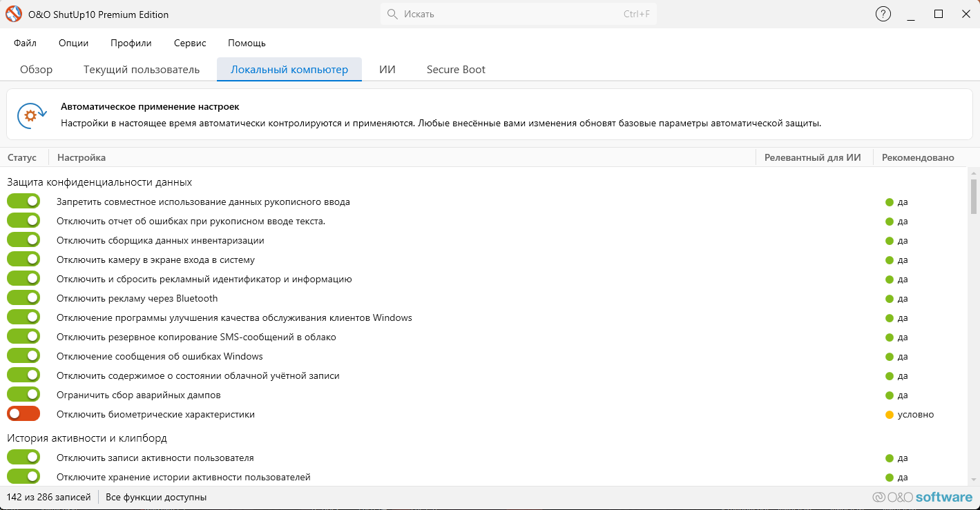Click the O&O ShutUp10 app logo icon
Viewport: 980px width, 510px height.
click(15, 14)
